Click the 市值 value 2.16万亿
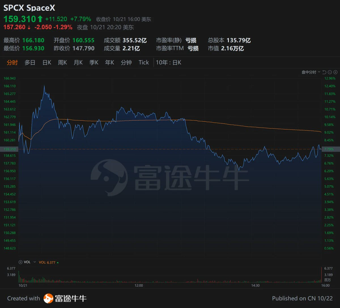 (x=232, y=48)
